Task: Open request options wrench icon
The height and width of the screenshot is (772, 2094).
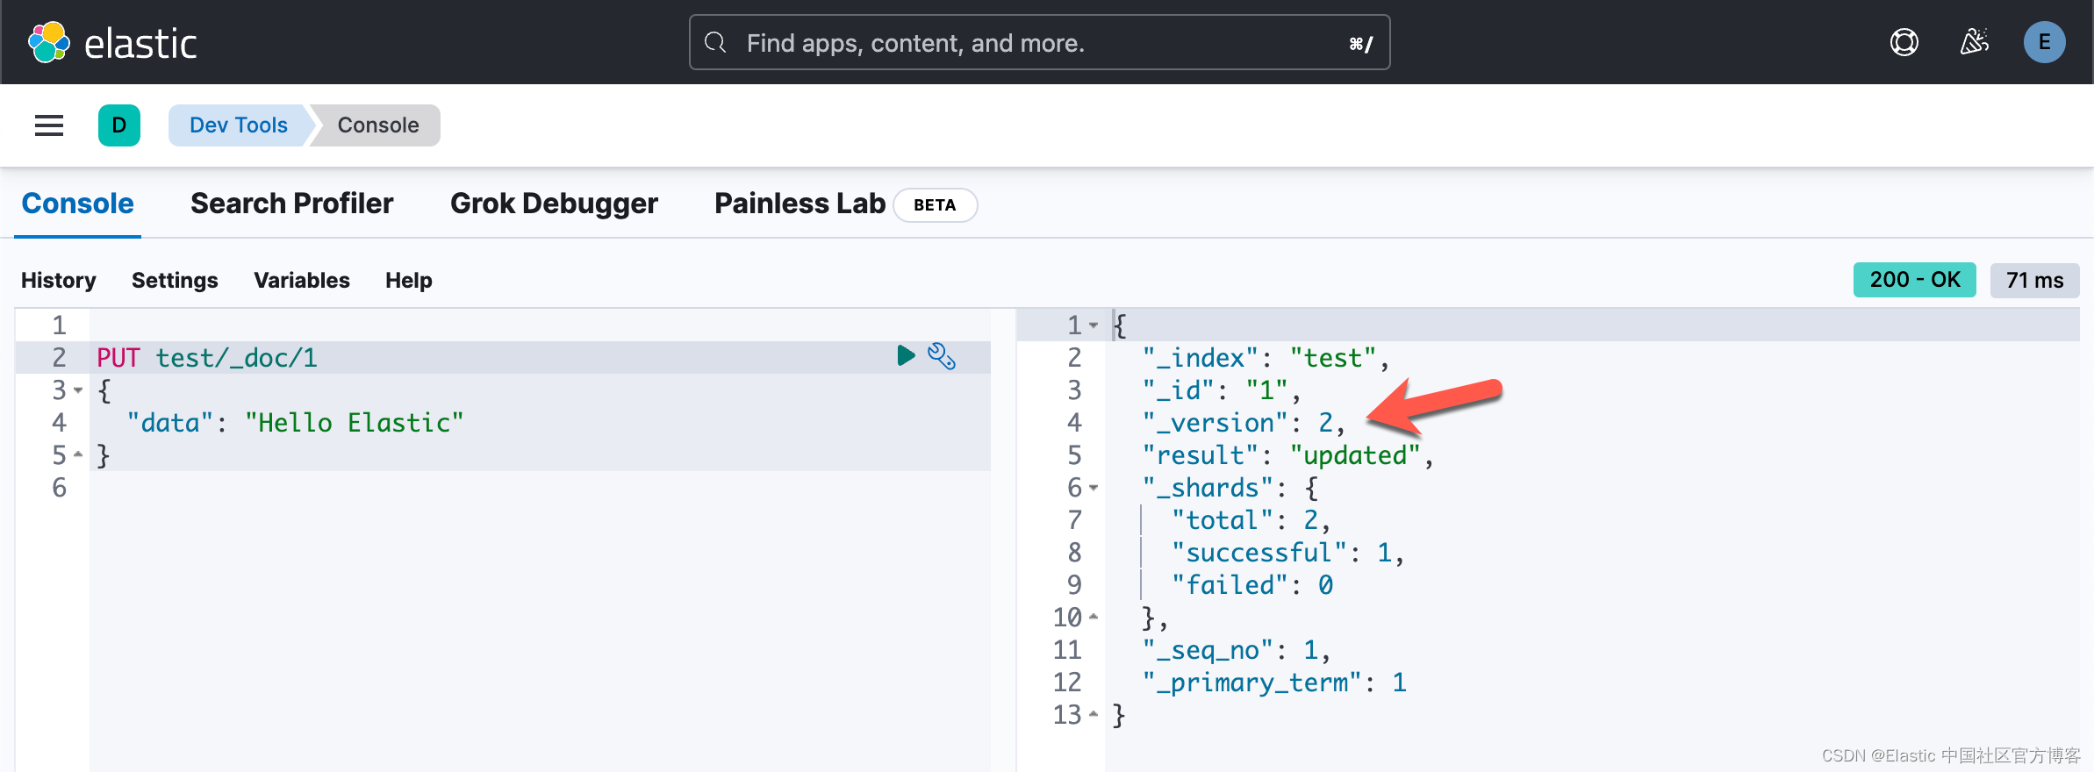Action: pos(942,355)
